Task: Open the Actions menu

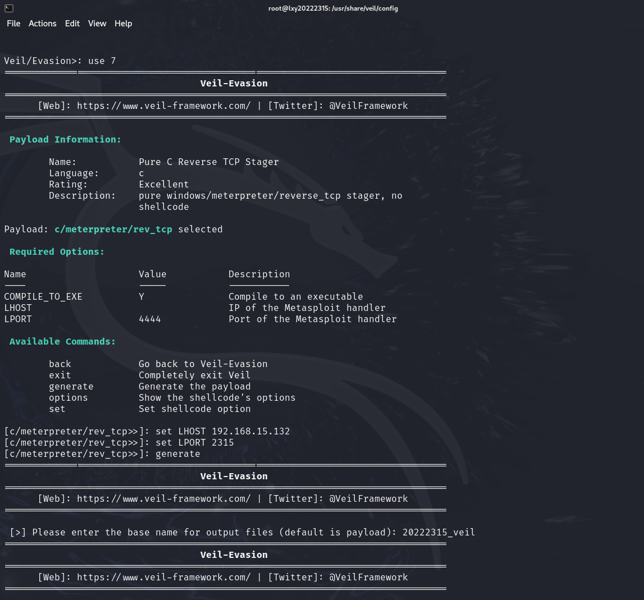Action: (42, 24)
